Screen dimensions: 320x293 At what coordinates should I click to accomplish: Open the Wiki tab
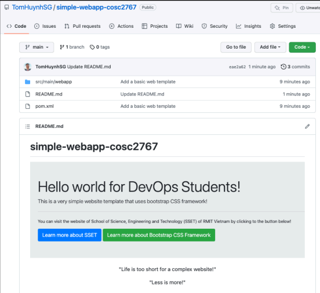click(185, 26)
